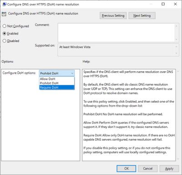Go to Previous Setting
Image resolution: width=182 pixels, height=175 pixels.
tap(113, 15)
